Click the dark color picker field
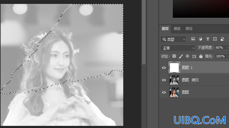 (x=201, y=9)
